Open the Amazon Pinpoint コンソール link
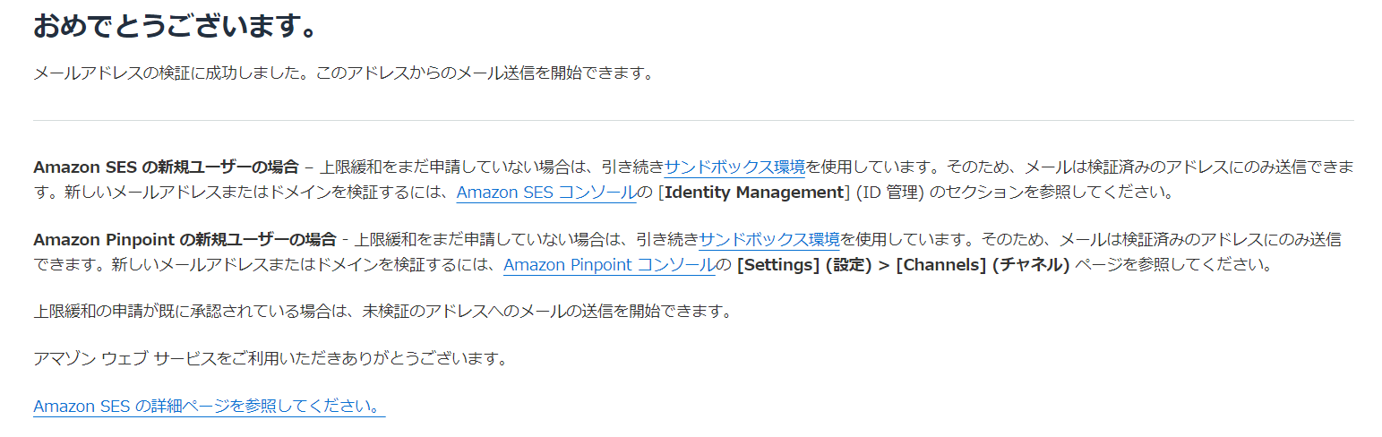The width and height of the screenshot is (1382, 437). [x=609, y=265]
